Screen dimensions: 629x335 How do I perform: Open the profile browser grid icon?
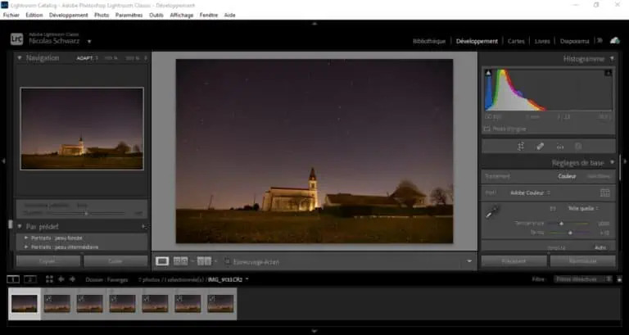point(605,193)
